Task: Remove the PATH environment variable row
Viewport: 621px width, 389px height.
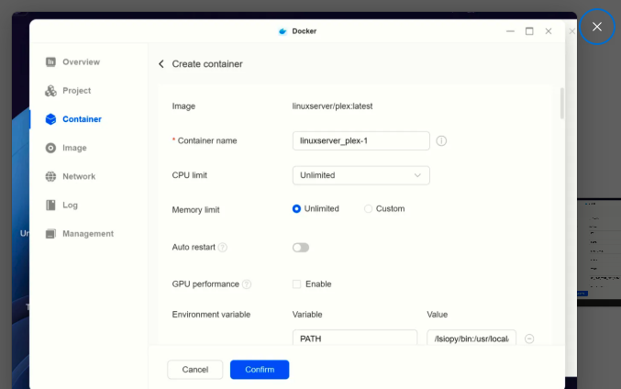Action: [529, 339]
